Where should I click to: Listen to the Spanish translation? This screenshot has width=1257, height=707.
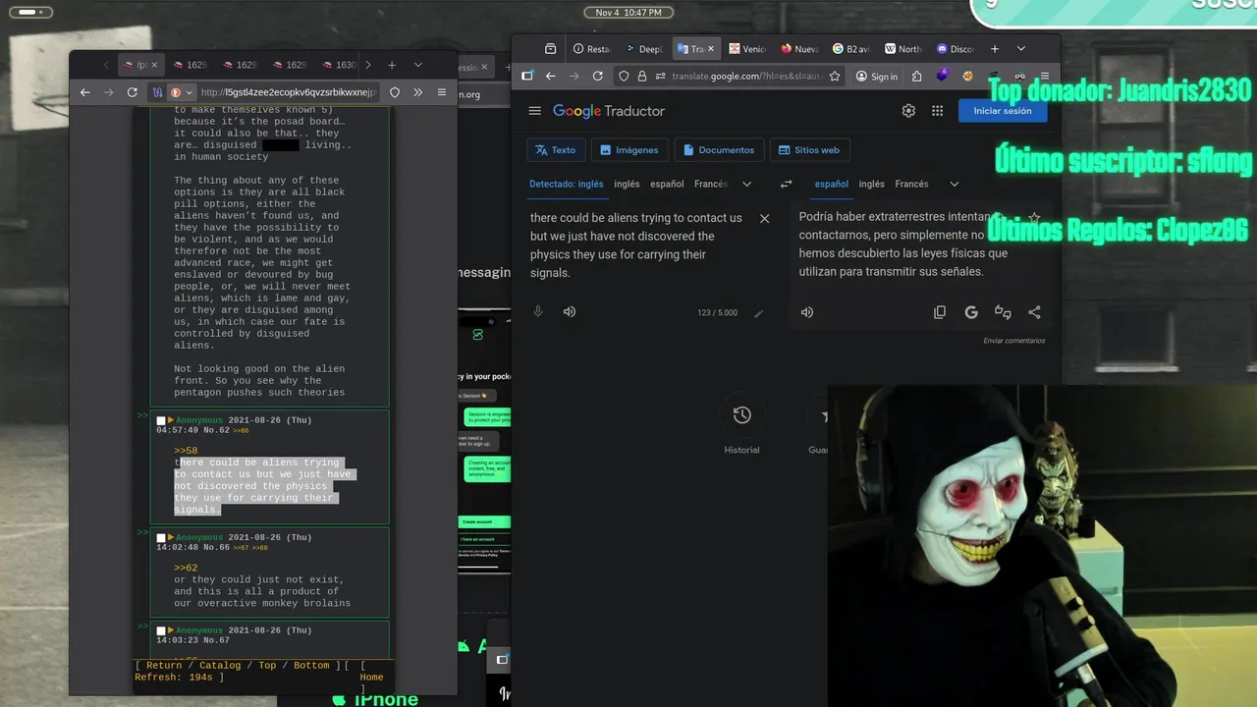click(807, 312)
